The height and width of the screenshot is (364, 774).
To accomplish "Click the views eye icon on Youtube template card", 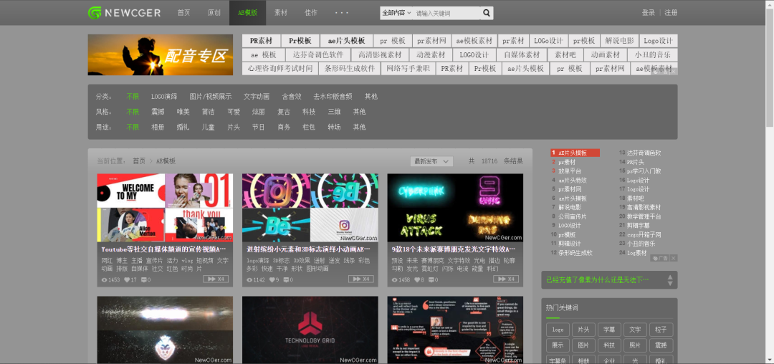I will tap(105, 279).
